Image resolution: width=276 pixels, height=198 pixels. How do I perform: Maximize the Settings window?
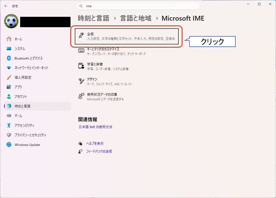pos(259,4)
